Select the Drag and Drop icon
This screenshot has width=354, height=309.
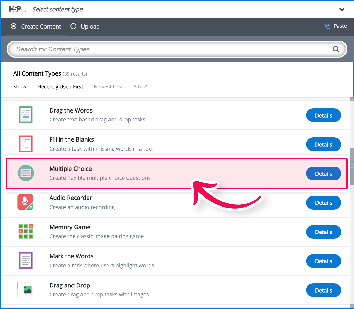(x=26, y=289)
